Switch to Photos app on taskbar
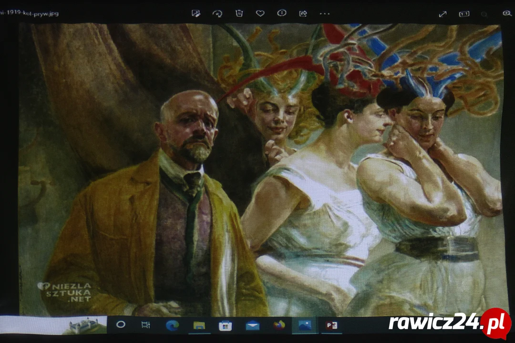 click(304, 325)
